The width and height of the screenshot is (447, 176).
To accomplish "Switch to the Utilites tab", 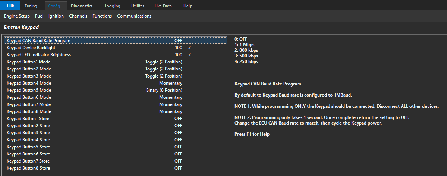I will tap(138, 6).
